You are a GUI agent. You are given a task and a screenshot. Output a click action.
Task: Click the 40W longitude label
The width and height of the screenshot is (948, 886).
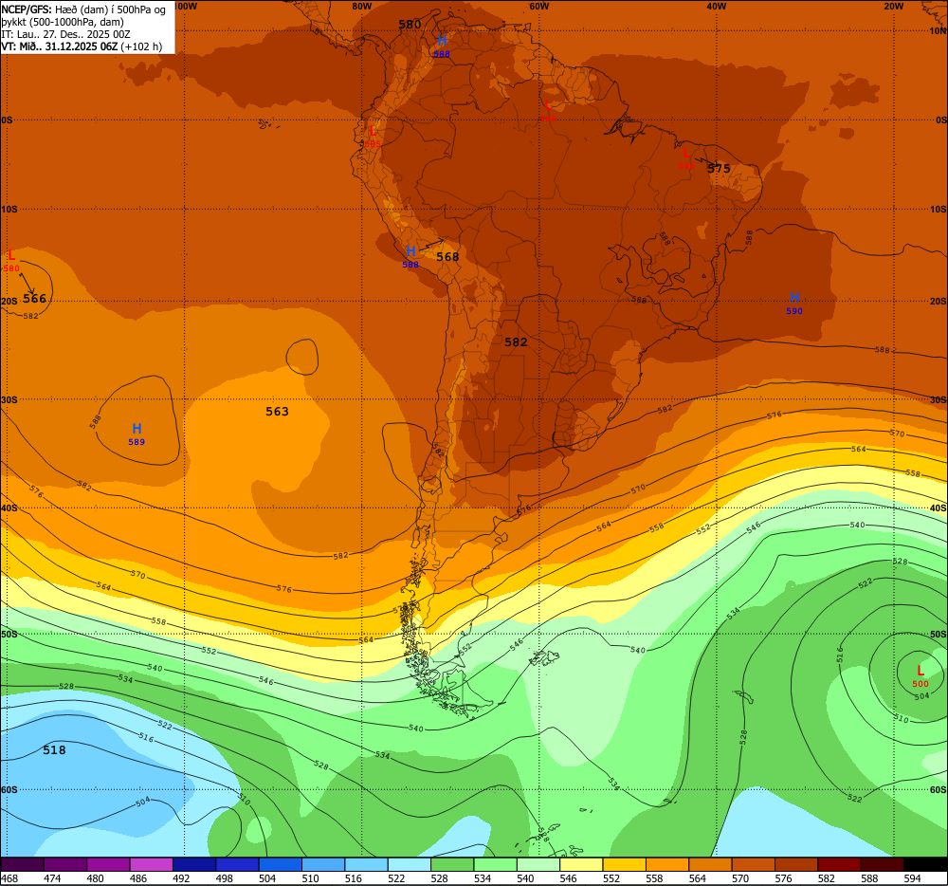716,6
